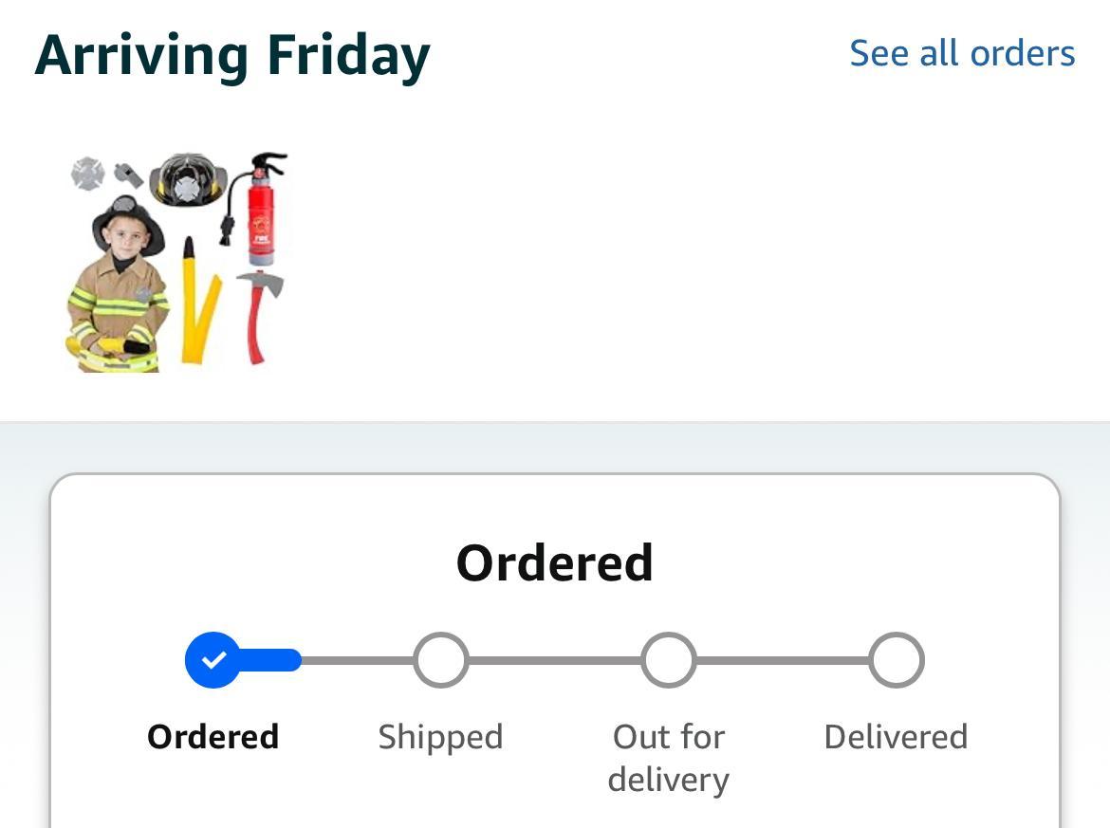
Task: Click the Delivered step circle
Action: click(x=897, y=660)
